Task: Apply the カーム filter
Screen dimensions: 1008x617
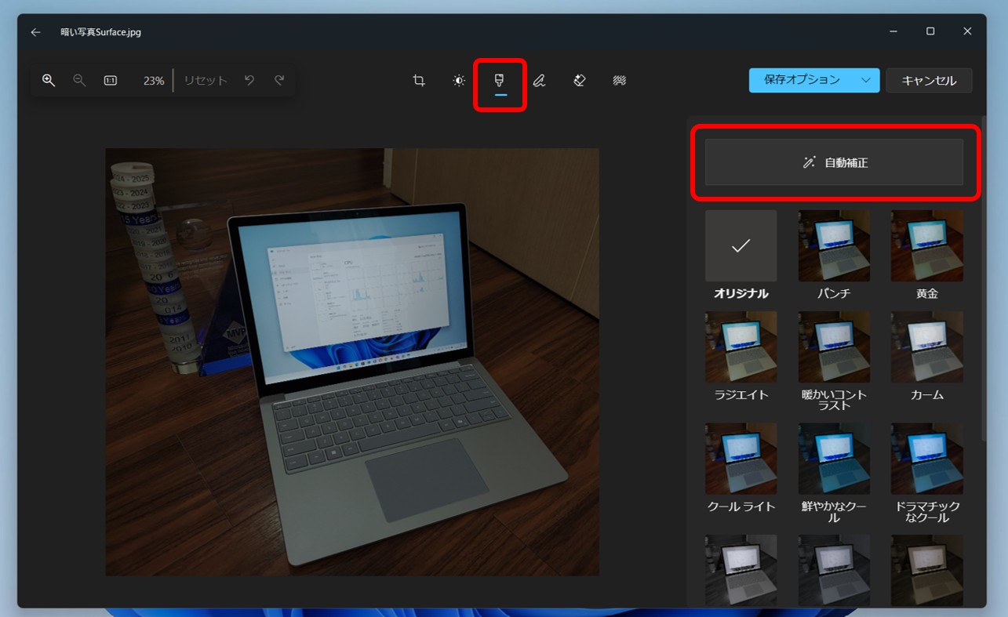Action: (x=926, y=347)
